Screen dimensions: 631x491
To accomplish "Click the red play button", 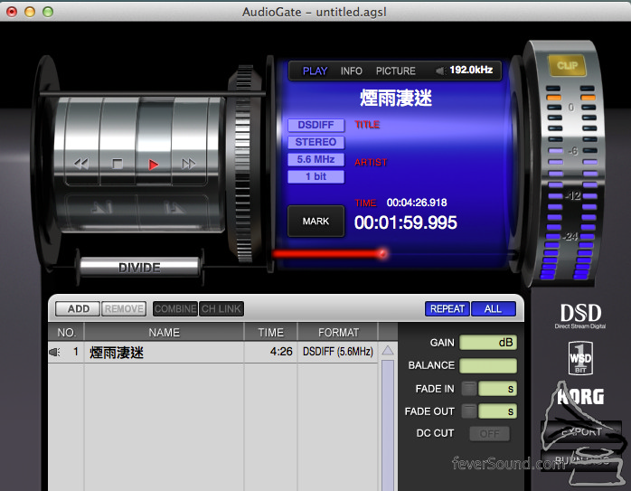I will pos(154,165).
